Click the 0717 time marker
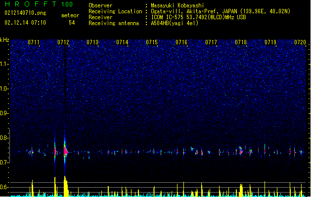Screen dimensions: 311x197 coord(211,42)
